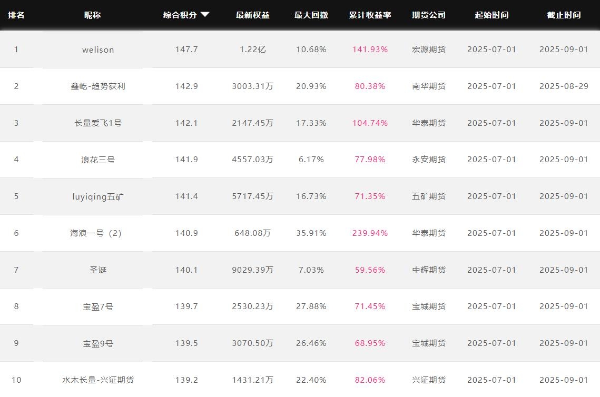Click the 239.94% cumulative return value
600x397 pixels.
coord(370,233)
